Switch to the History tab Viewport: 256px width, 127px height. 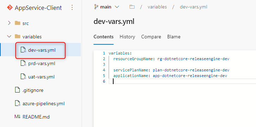pos(127,37)
